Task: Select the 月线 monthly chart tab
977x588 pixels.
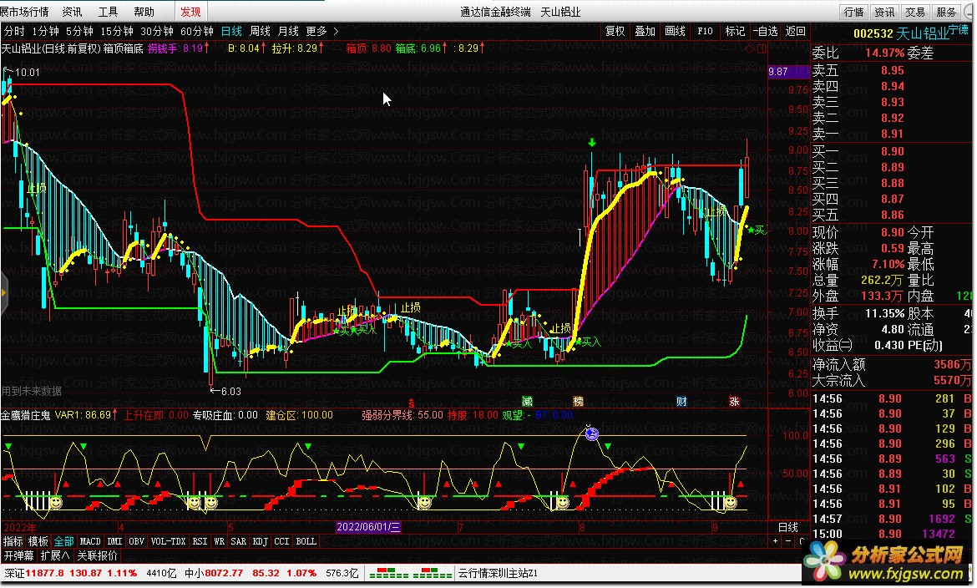Action: pyautogui.click(x=288, y=31)
